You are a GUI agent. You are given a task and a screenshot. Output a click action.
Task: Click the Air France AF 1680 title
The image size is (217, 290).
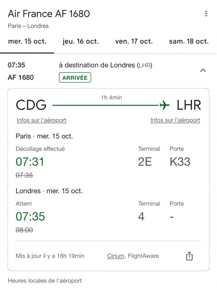pos(49,14)
